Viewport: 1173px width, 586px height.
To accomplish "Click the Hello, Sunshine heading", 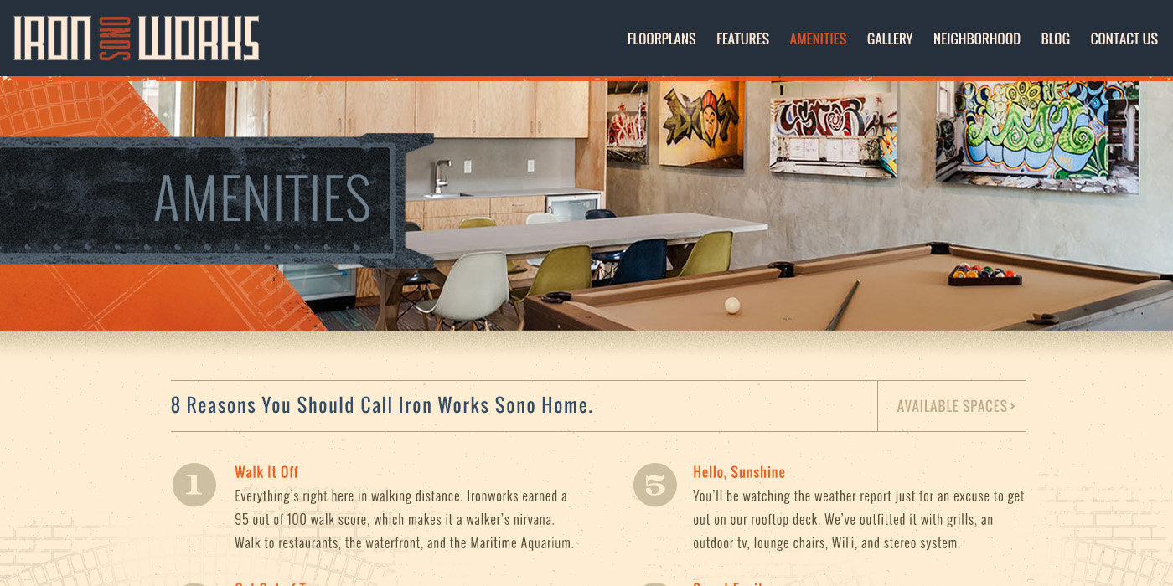I will (x=739, y=472).
